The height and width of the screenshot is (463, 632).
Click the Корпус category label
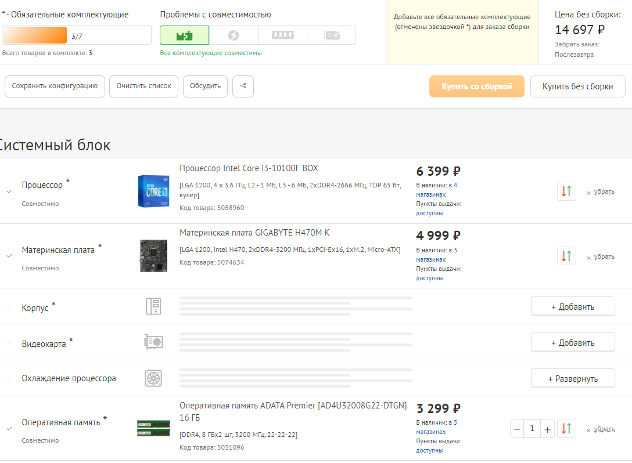[x=35, y=308]
